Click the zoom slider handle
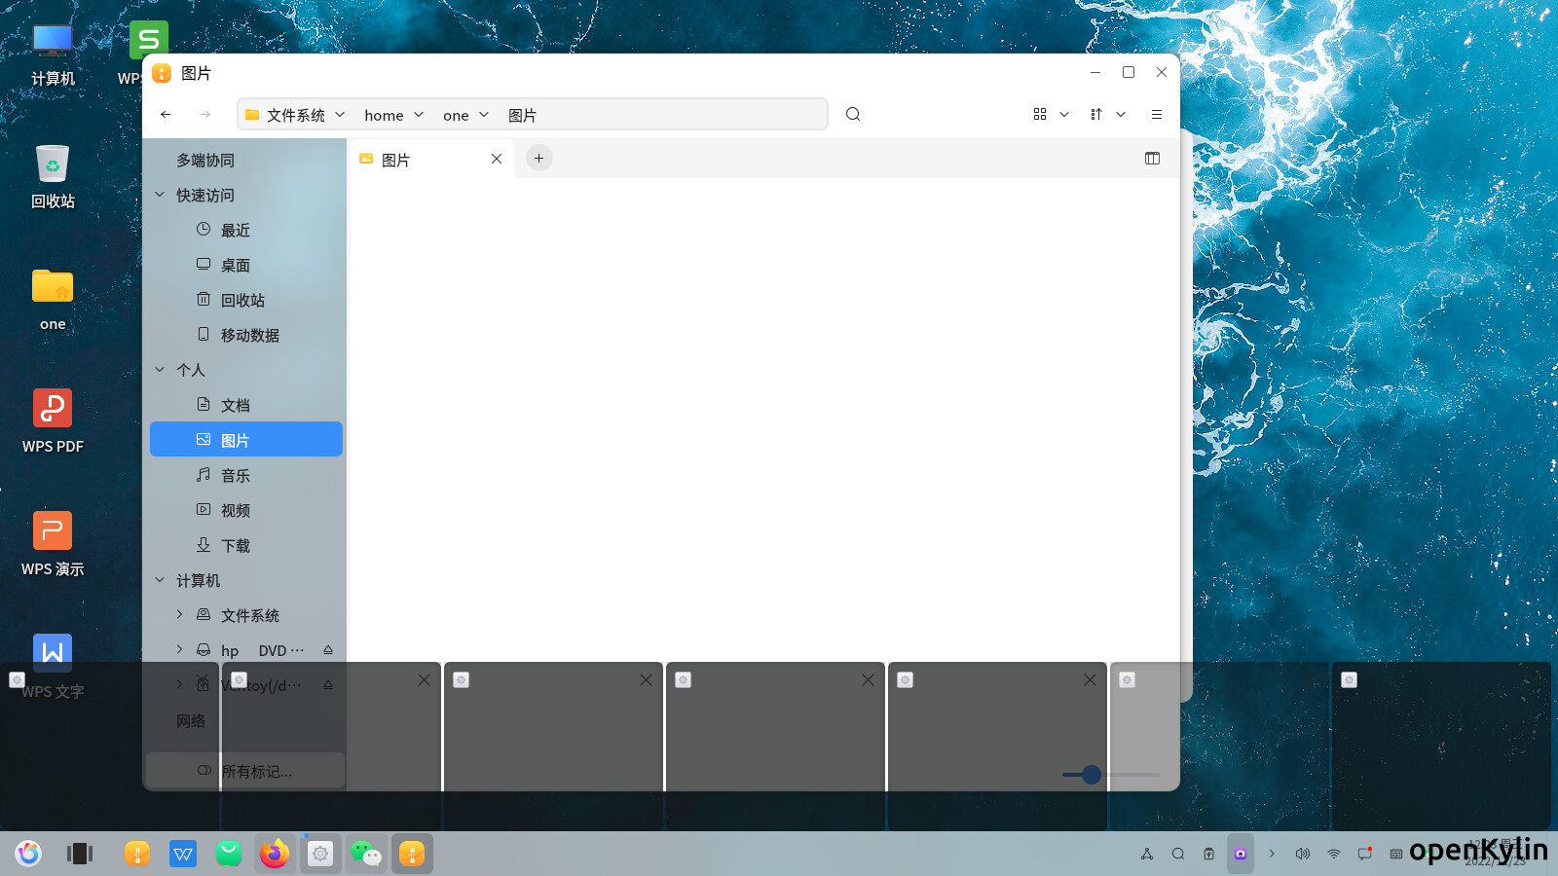1558x876 pixels. 1092,775
